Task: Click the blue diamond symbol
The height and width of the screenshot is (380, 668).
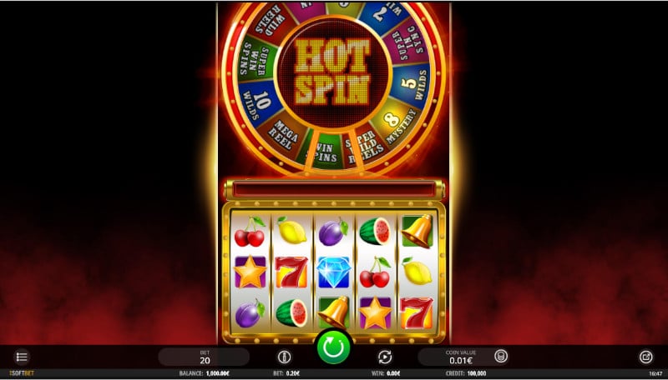Action: pos(333,272)
